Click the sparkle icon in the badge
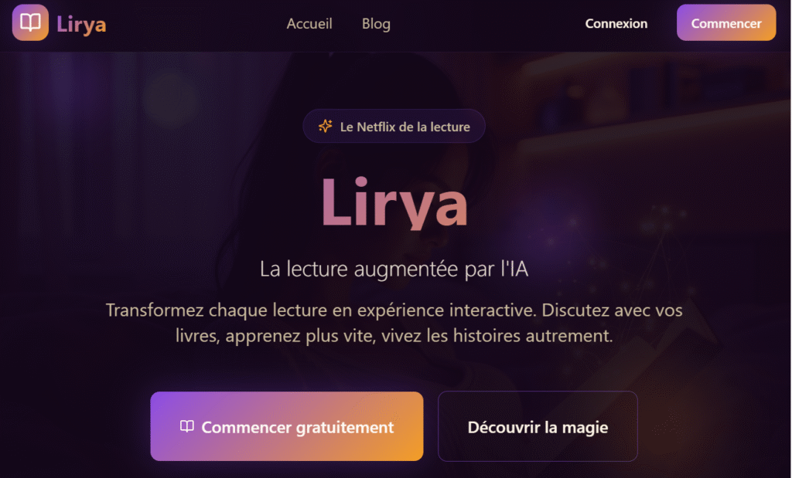Screen dimensions: 792x478 [326, 126]
